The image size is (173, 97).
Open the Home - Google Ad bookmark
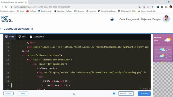(x=147, y=11)
